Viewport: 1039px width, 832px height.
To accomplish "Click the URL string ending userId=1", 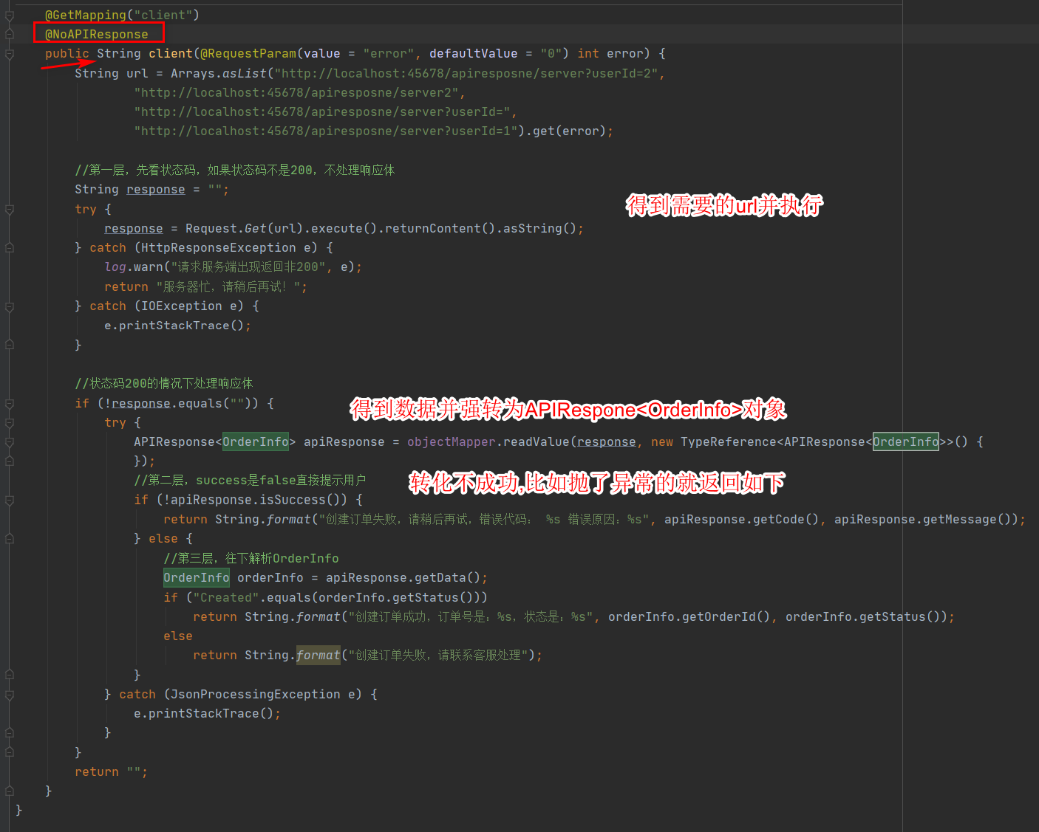I will click(x=326, y=131).
